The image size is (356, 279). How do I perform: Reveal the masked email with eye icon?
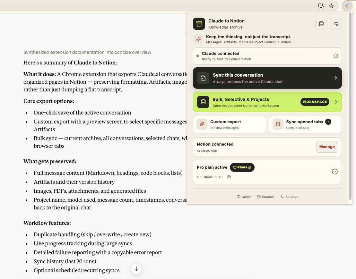tap(229, 177)
